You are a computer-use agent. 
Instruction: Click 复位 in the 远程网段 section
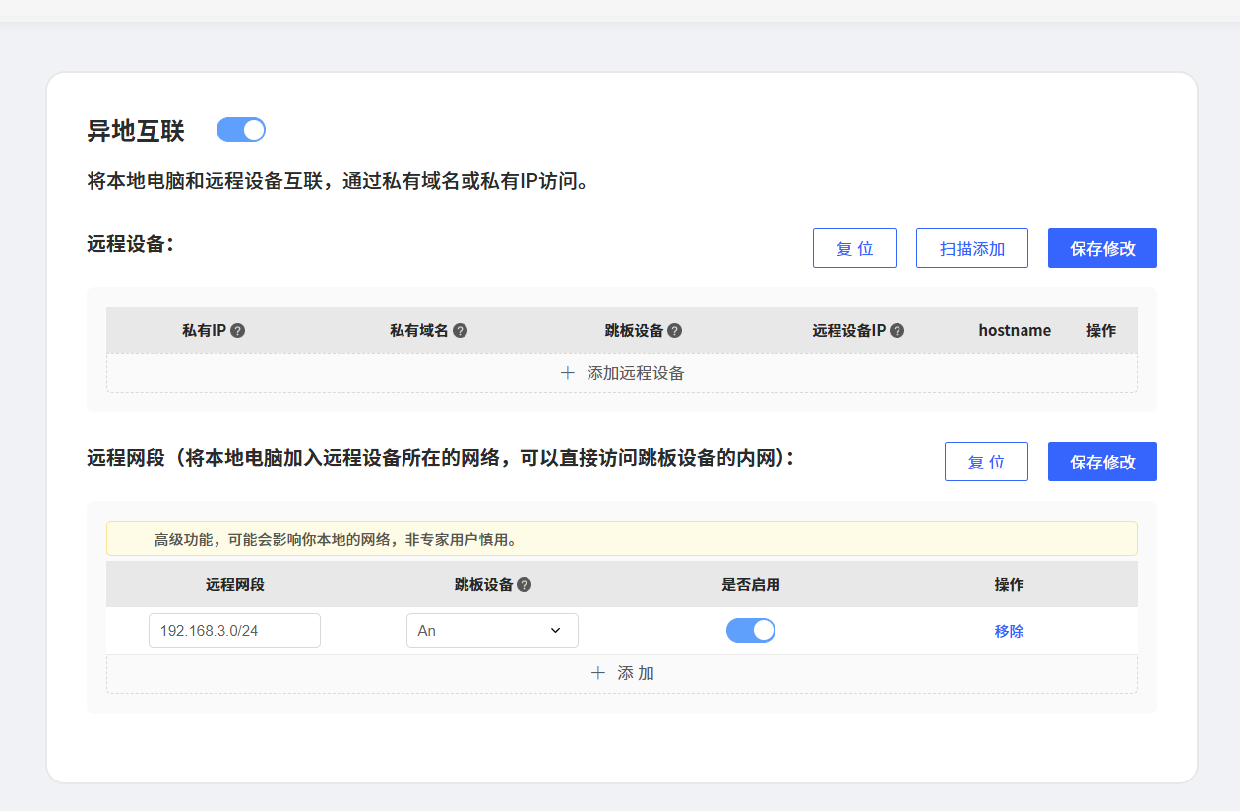[x=986, y=462]
